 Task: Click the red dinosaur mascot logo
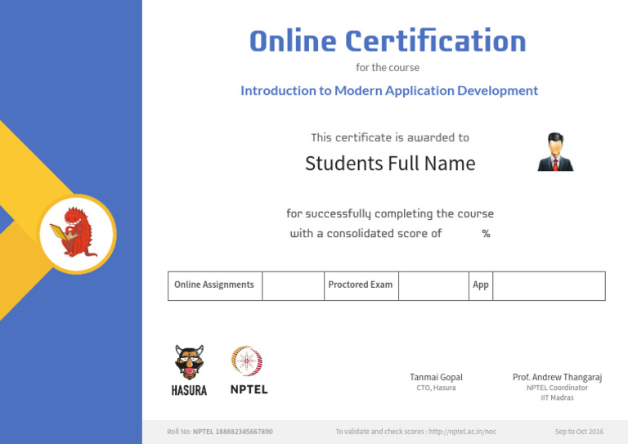click(76, 233)
